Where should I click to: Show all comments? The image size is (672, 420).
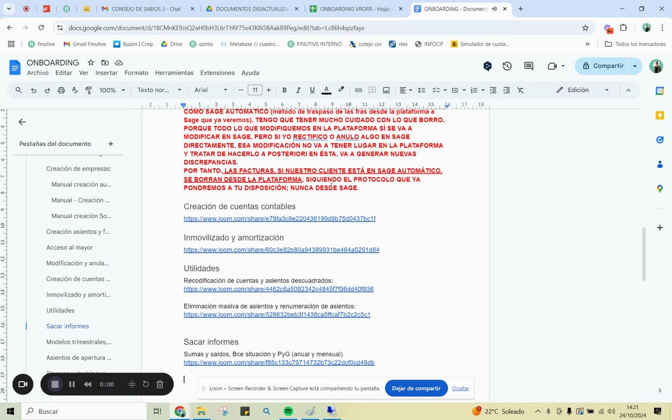[x=529, y=66]
